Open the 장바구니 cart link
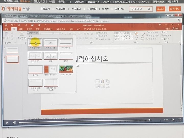184x138 pixels. click(120, 9)
